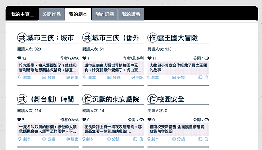The height and width of the screenshot is (150, 262).
Task: Toggle the 公開 switch for 雲王國大冒險
Action: click(207, 59)
